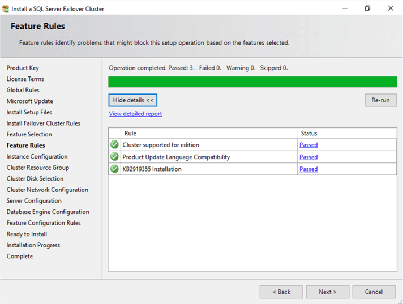Select Product Key step in sidebar
Screen dimensions: 403x304
pyautogui.click(x=23, y=68)
